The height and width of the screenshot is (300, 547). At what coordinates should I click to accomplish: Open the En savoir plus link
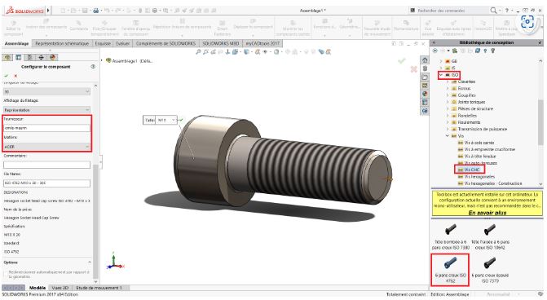click(x=487, y=213)
